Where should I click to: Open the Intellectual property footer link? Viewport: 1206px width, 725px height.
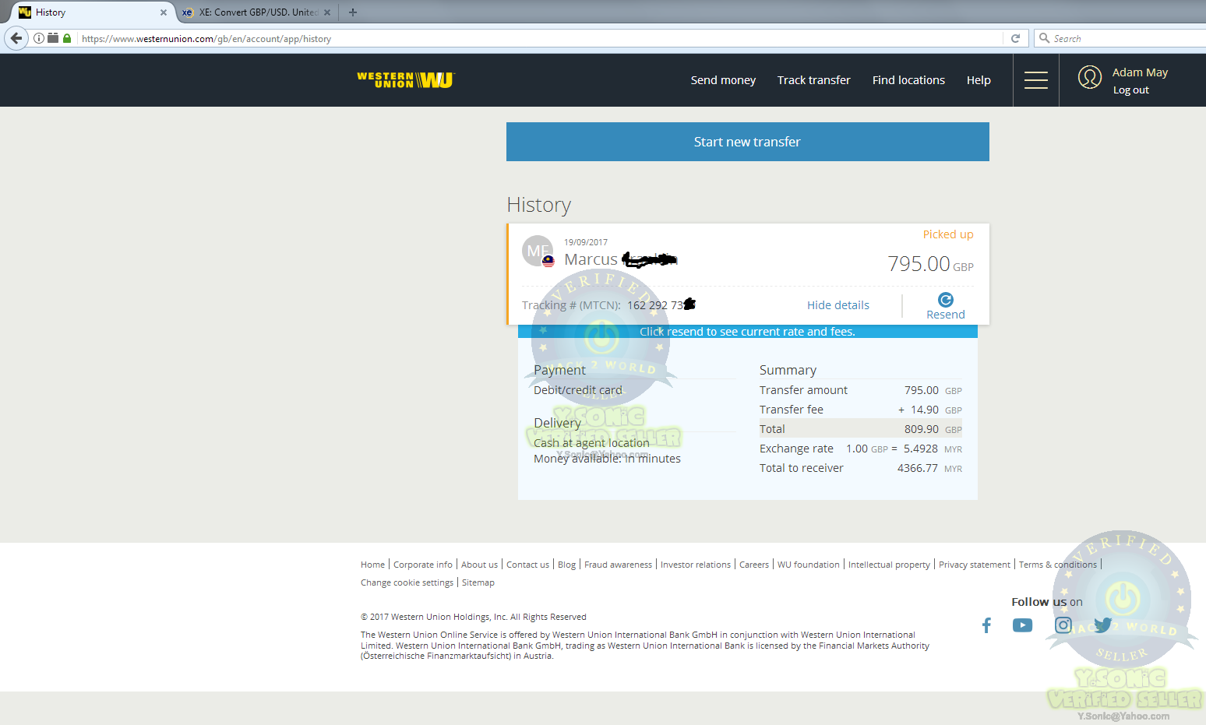pos(889,565)
